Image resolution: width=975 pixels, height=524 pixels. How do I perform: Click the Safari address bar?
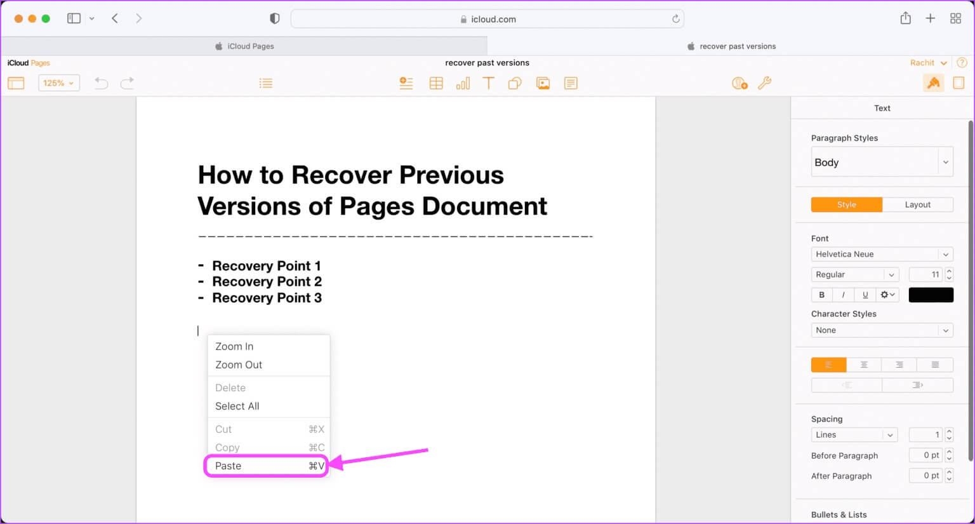(x=487, y=19)
